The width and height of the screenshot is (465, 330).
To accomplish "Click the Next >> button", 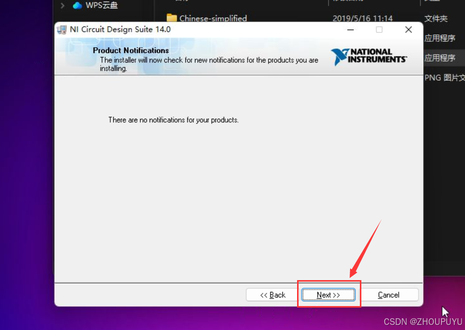I will [x=328, y=295].
